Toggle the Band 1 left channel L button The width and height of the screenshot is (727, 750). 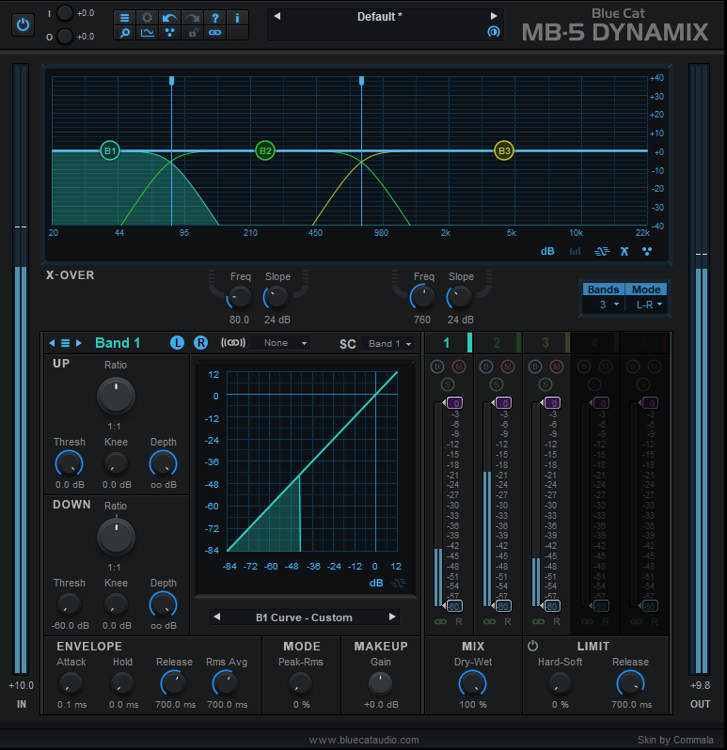coord(178,343)
